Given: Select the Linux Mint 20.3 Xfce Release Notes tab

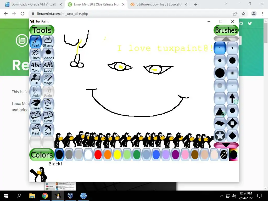Looking at the screenshot, I should click(x=96, y=4).
